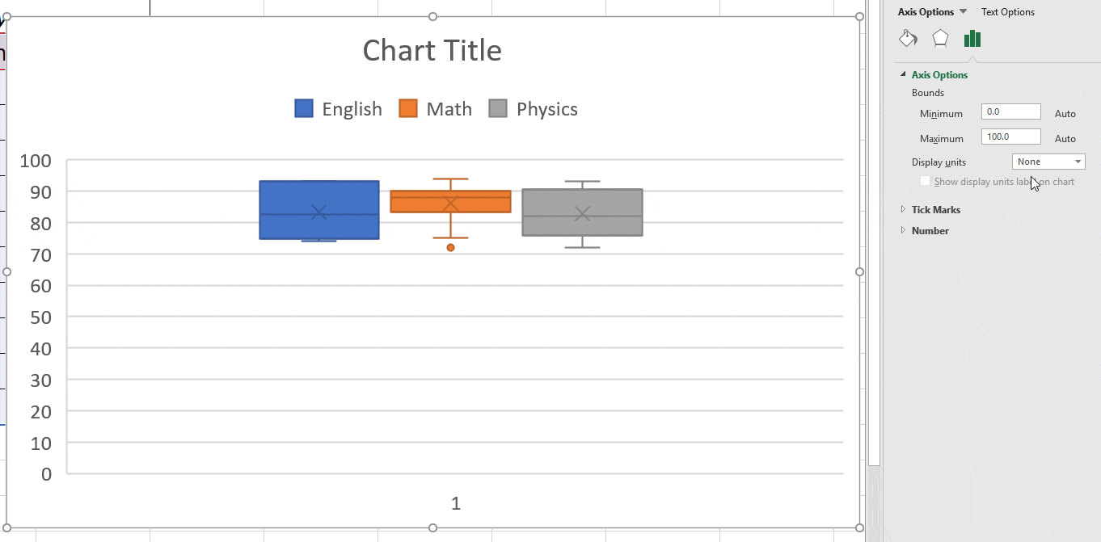Open the Effects pentagon icon tab
Image resolution: width=1101 pixels, height=542 pixels.
(x=940, y=39)
